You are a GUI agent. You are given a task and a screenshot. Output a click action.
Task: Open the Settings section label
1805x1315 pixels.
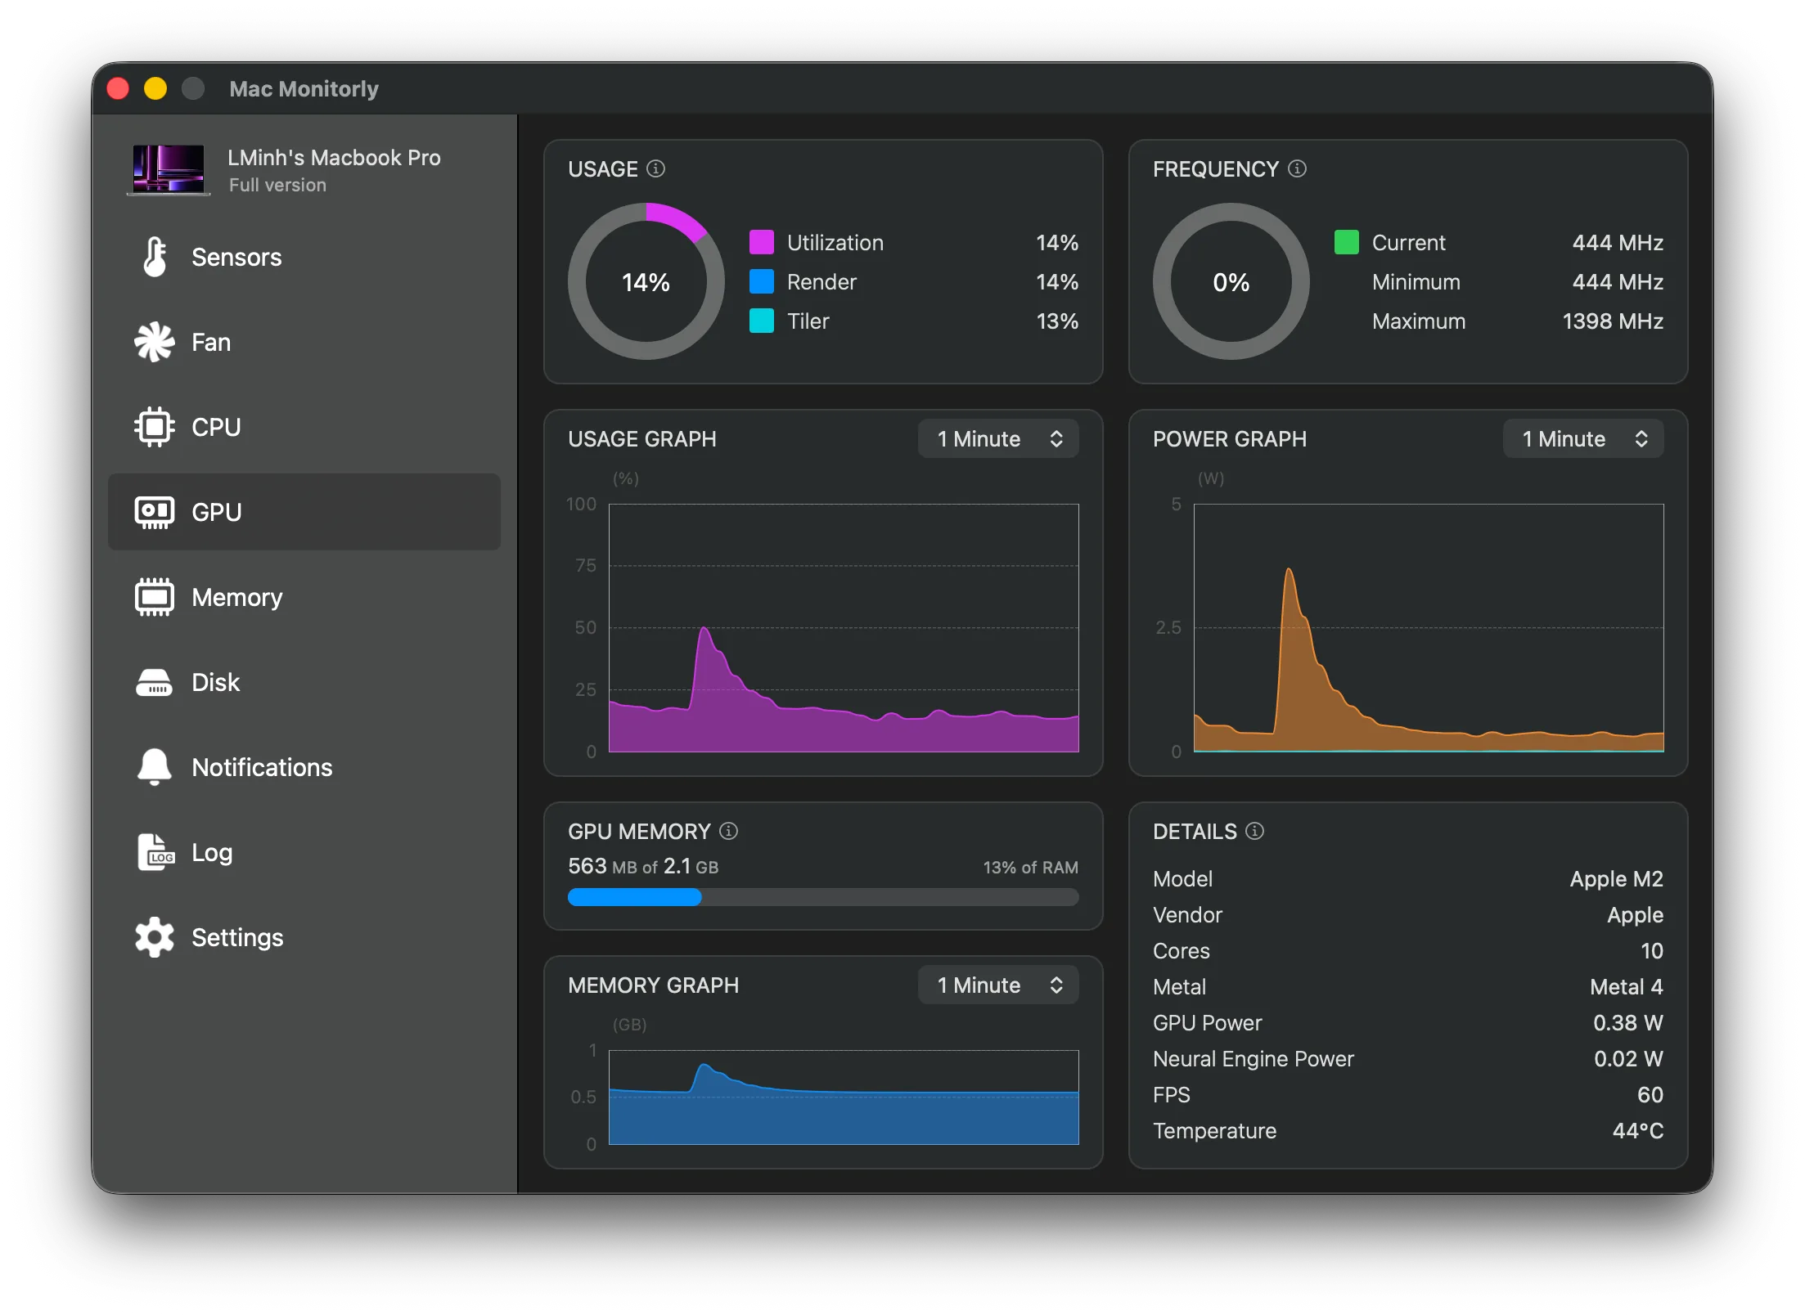237,937
